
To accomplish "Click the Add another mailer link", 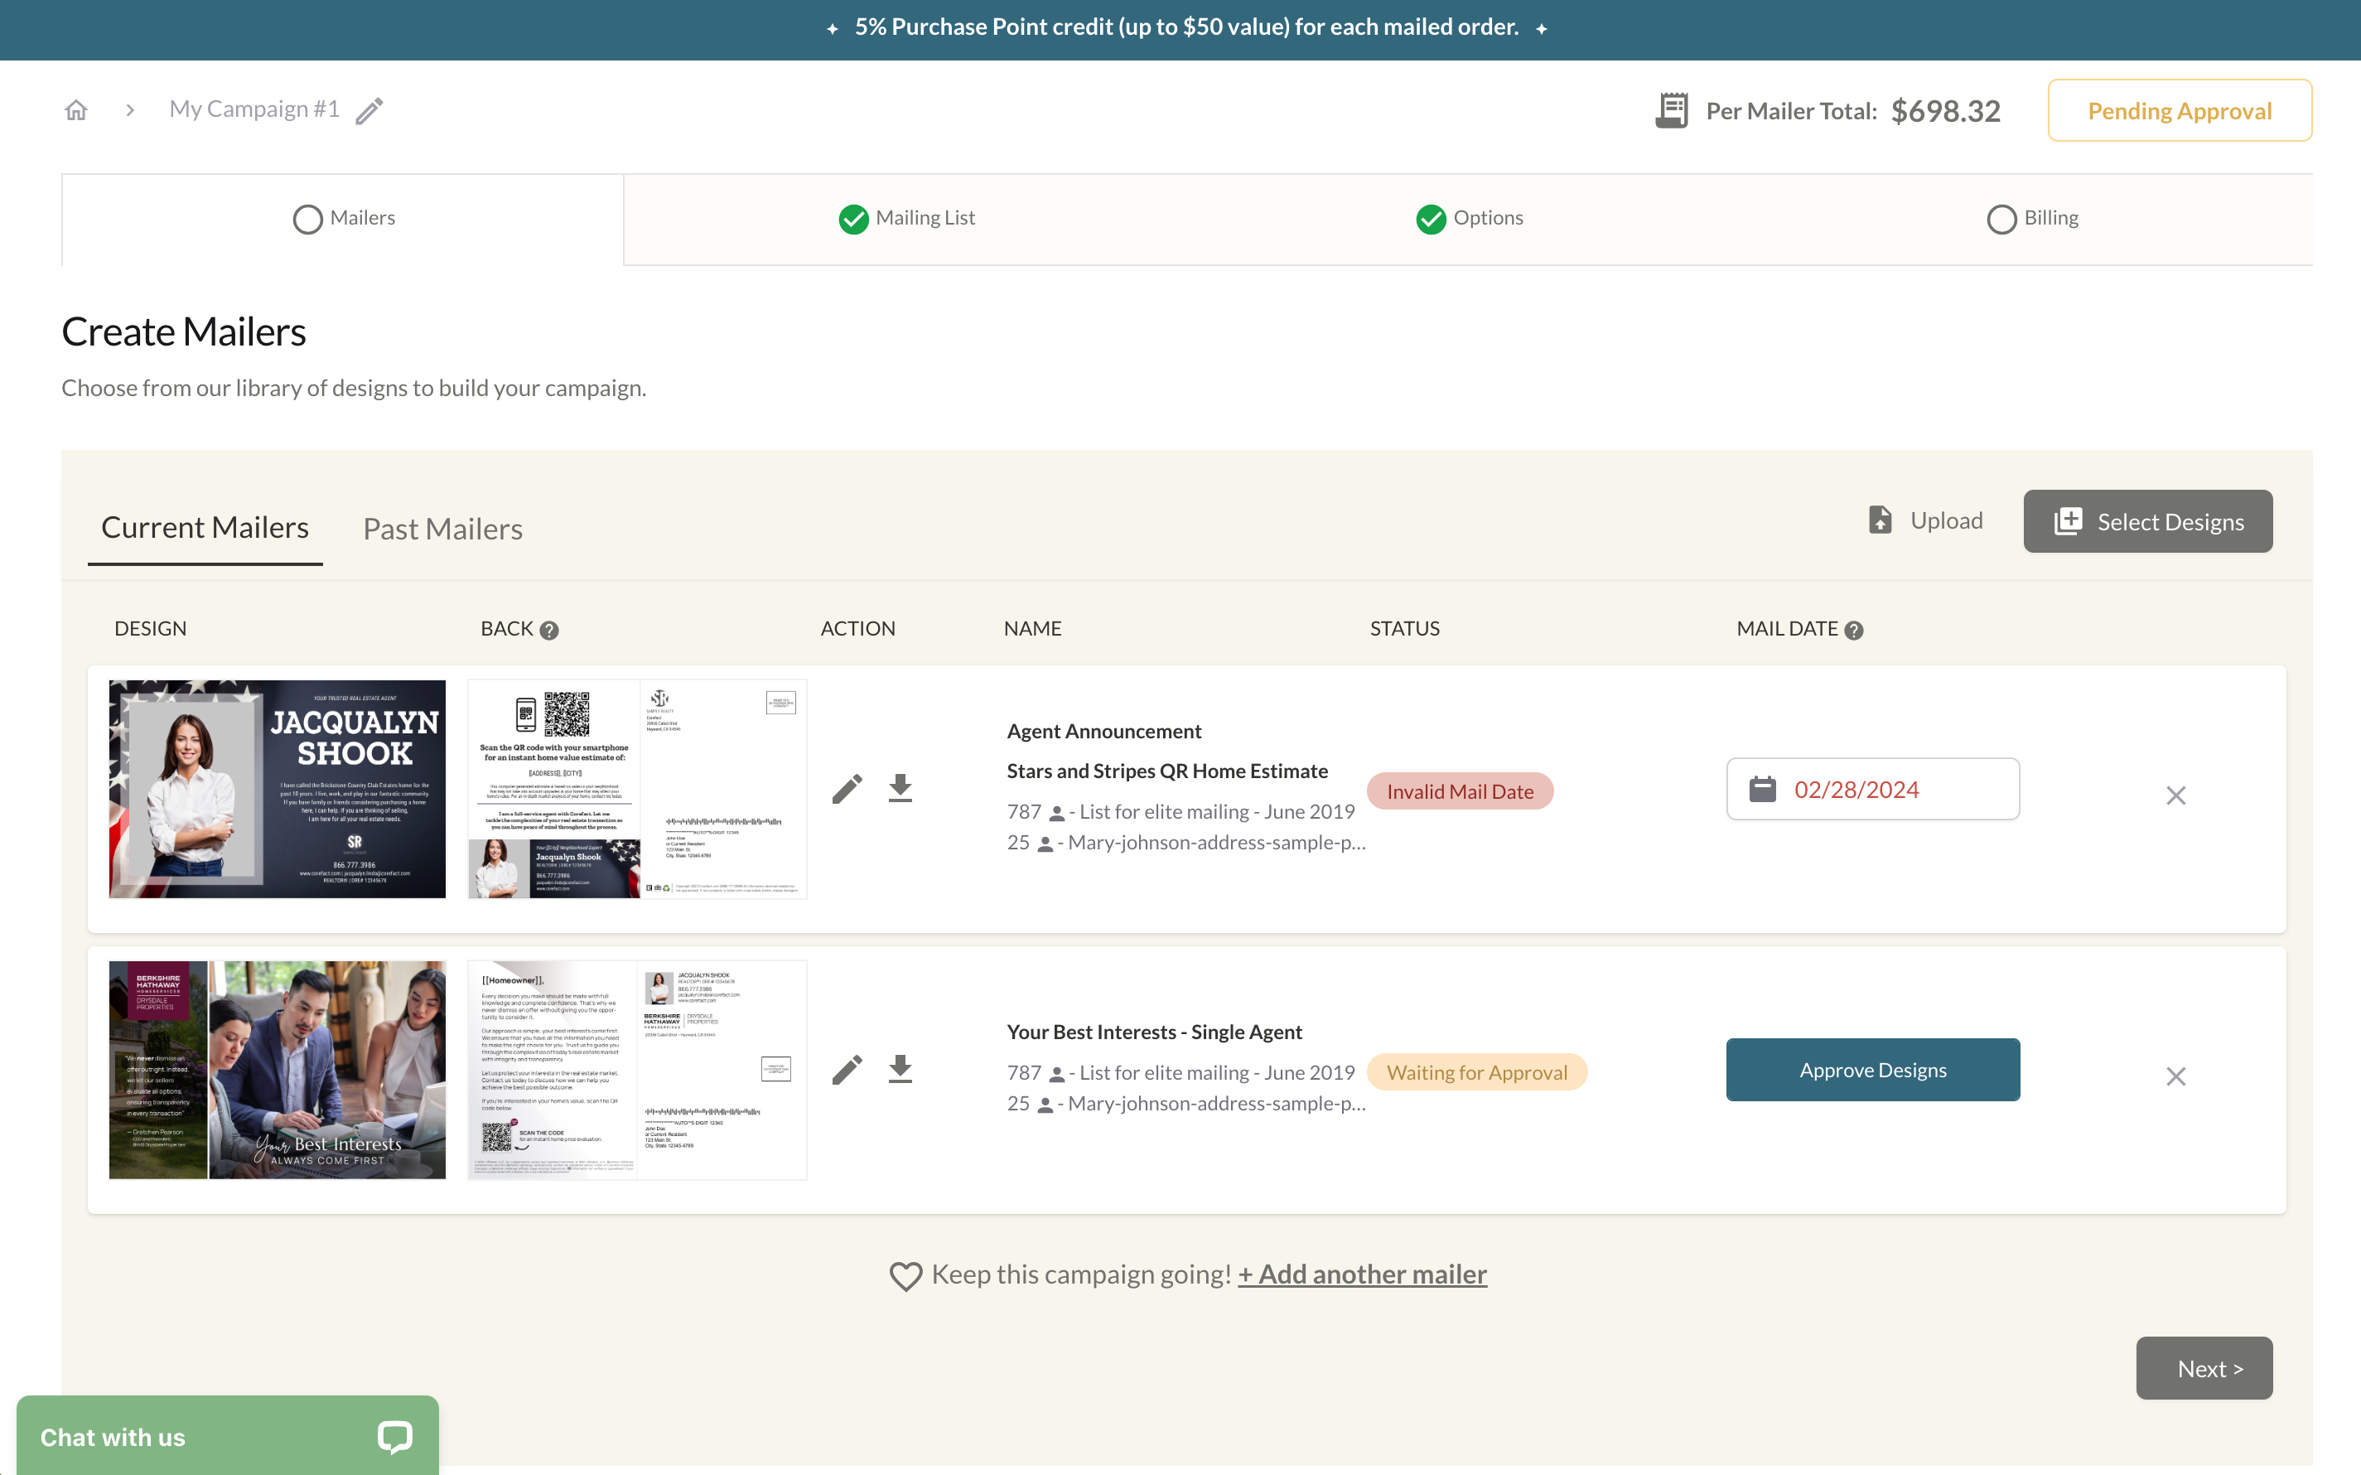I will tap(1361, 1274).
